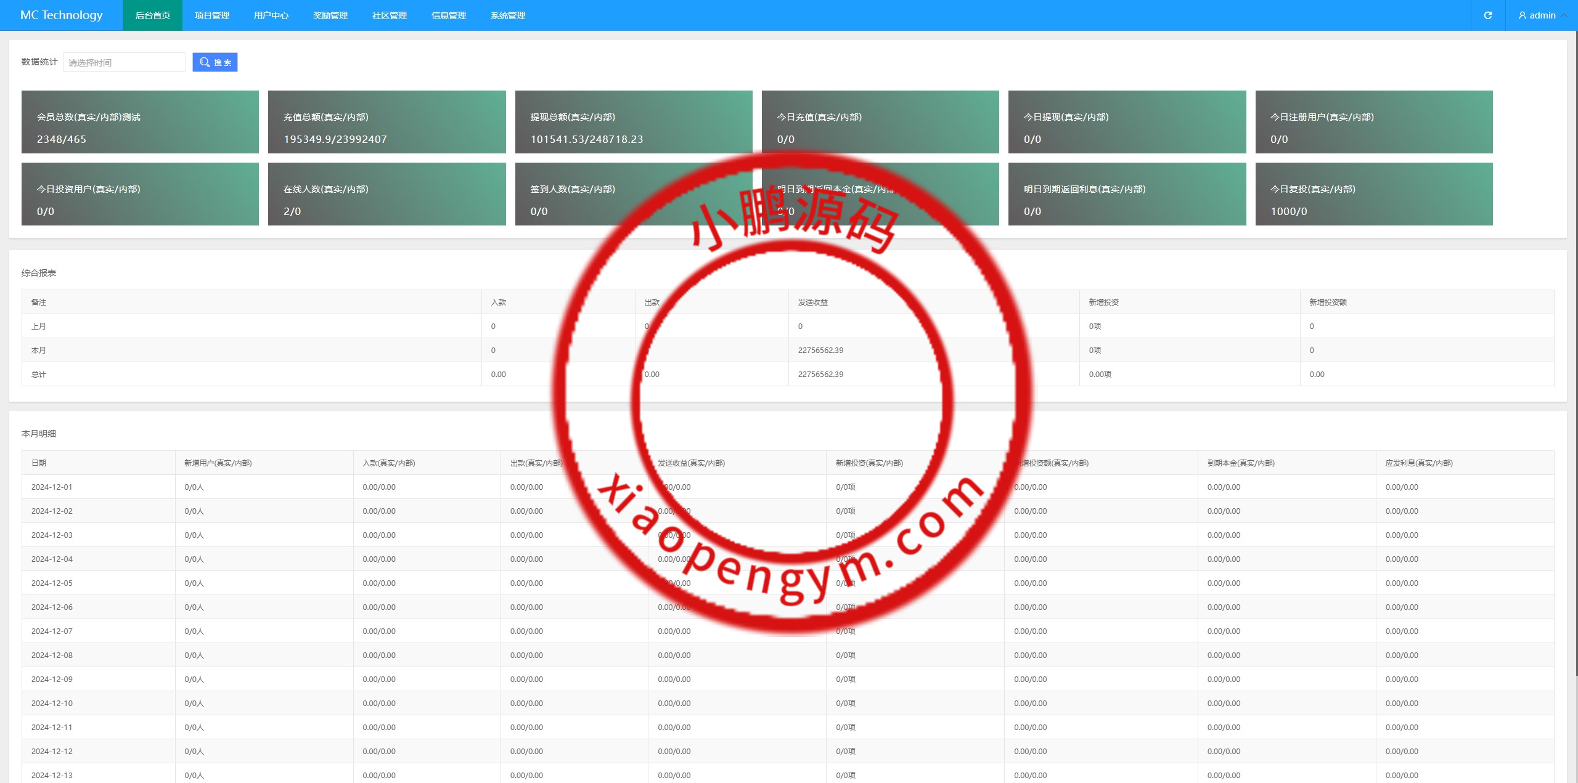Open the 用户中心 menu
This screenshot has height=783, width=1578.
271,15
